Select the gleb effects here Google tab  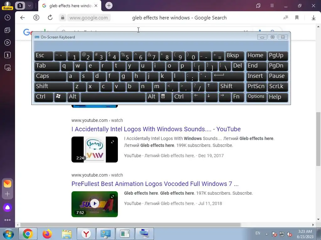click(x=70, y=6)
